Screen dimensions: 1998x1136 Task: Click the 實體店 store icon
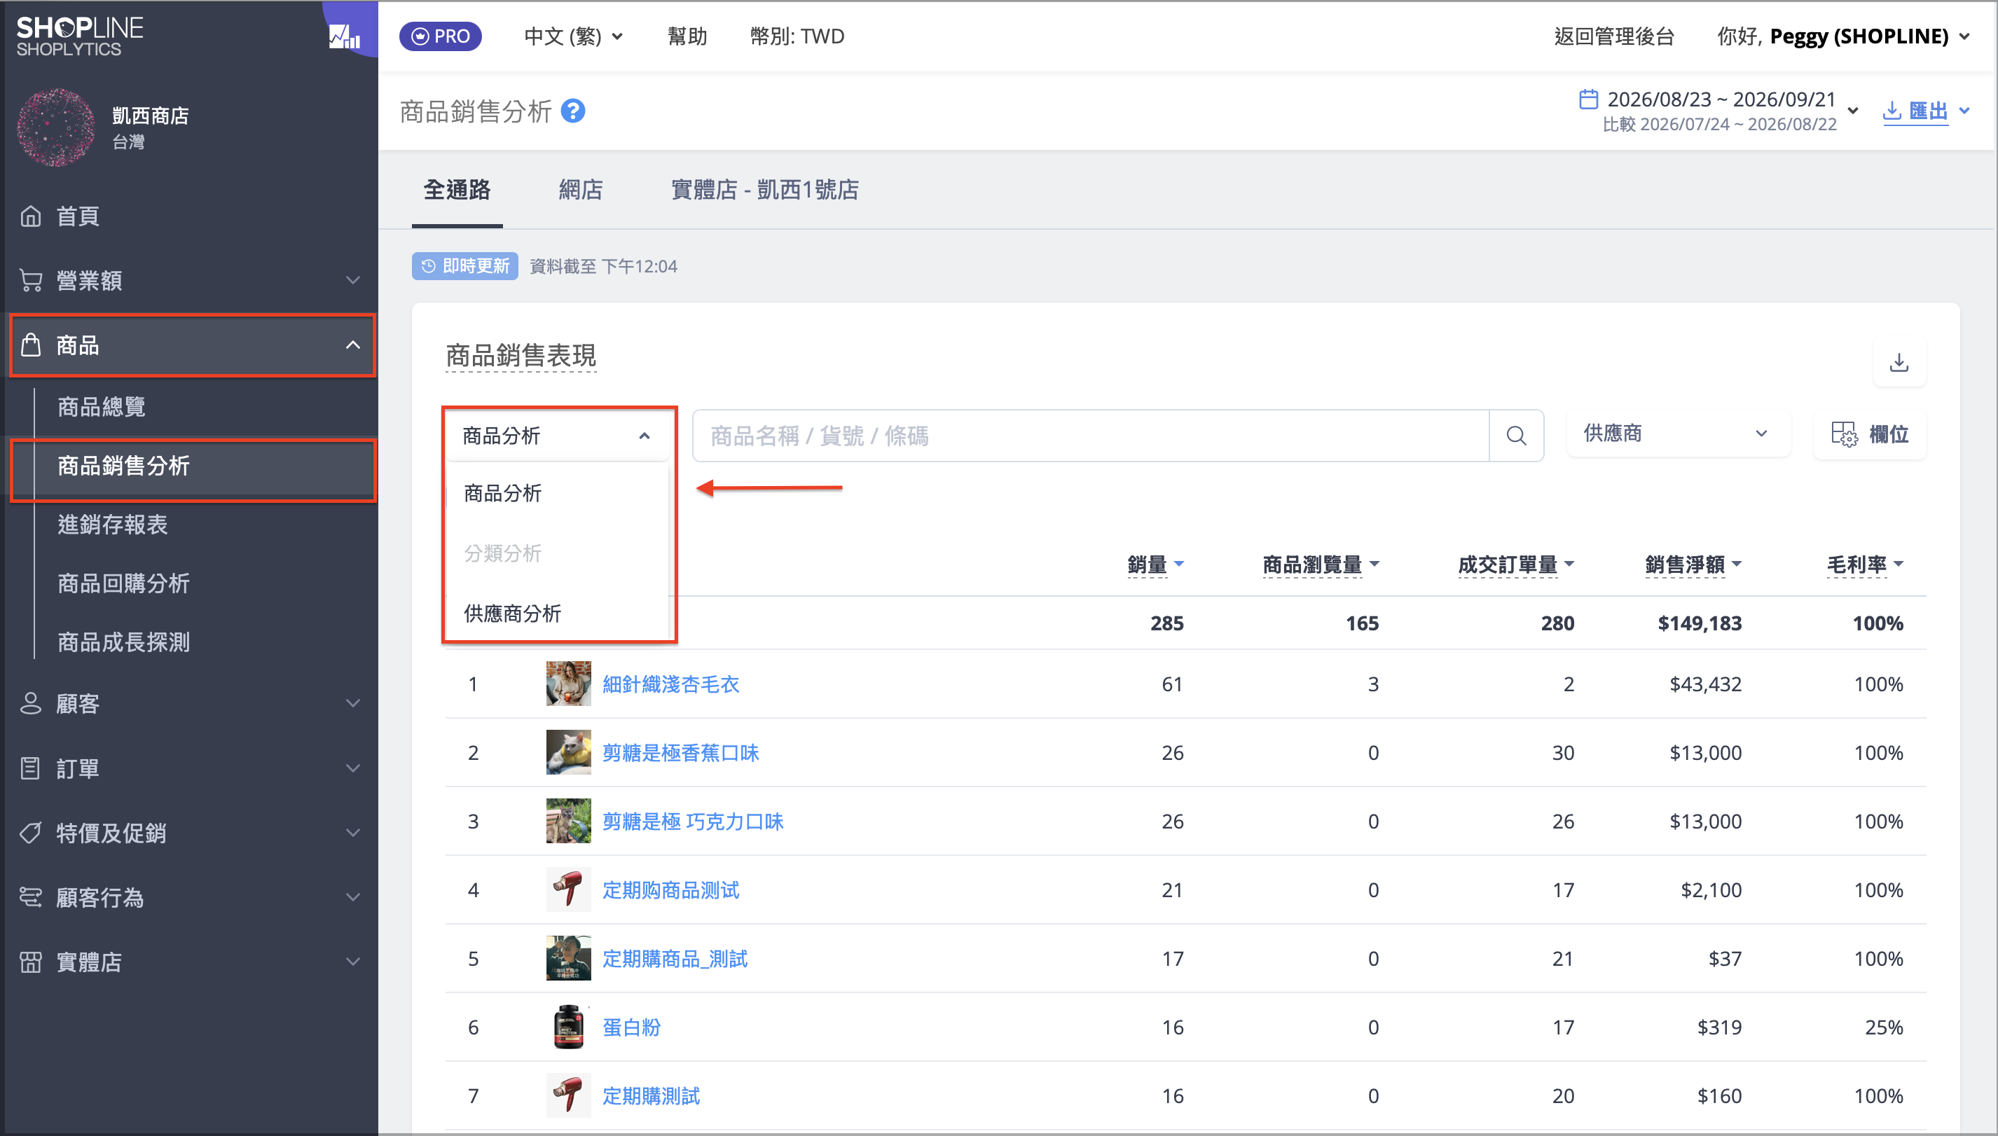point(30,962)
